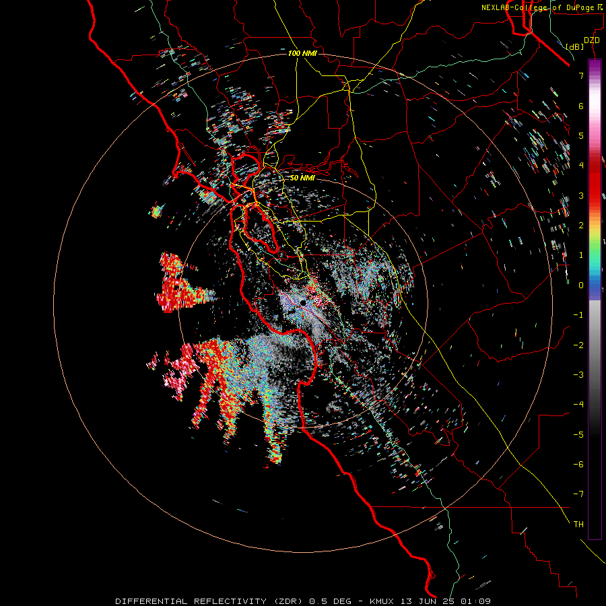The width and height of the screenshot is (606, 606).
Task: Click the "6" tick label on color scale
Action: [x=581, y=106]
